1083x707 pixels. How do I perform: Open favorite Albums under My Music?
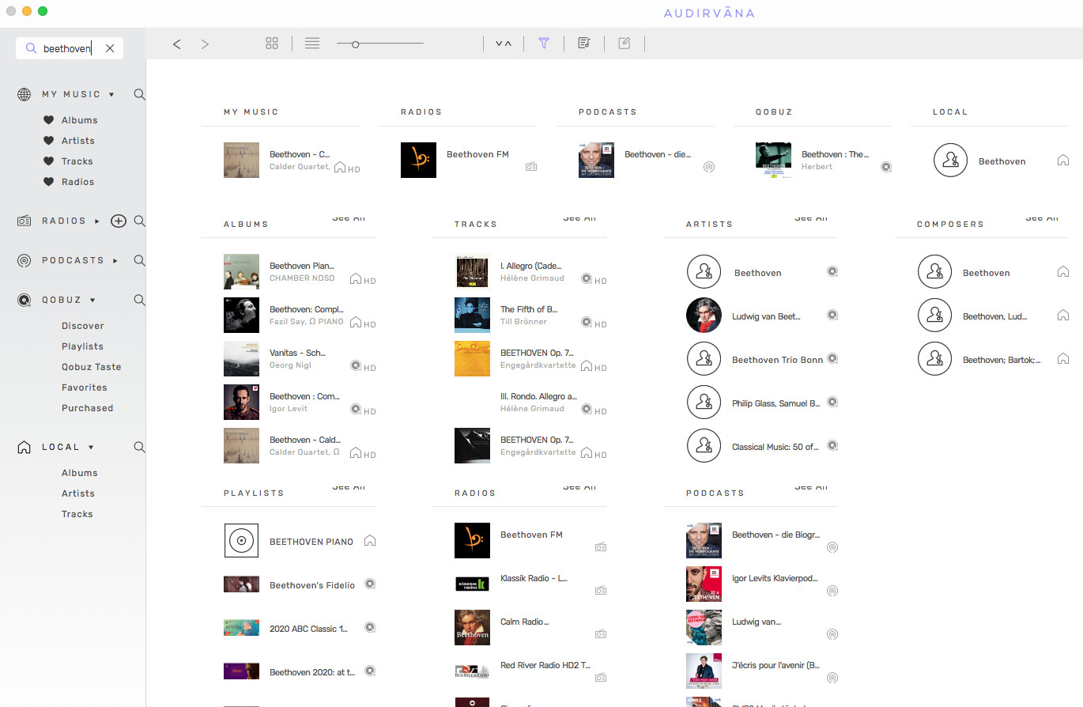click(x=79, y=120)
